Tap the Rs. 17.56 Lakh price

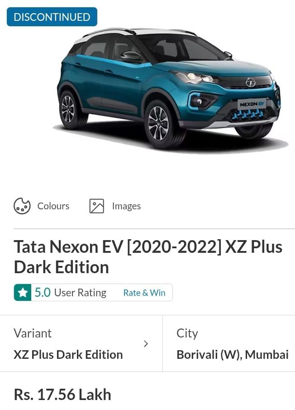click(62, 395)
